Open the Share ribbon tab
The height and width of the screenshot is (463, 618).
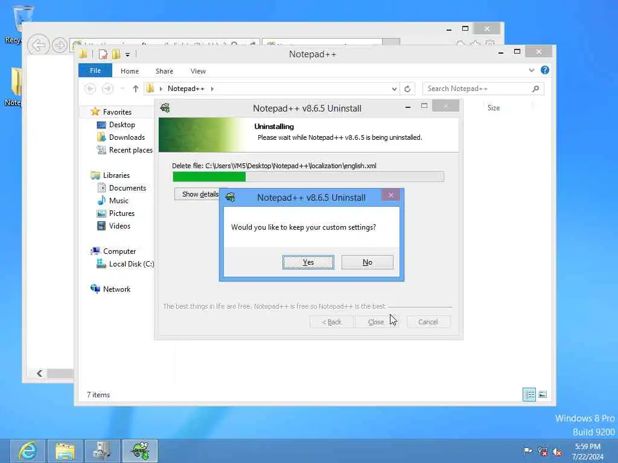(x=164, y=71)
